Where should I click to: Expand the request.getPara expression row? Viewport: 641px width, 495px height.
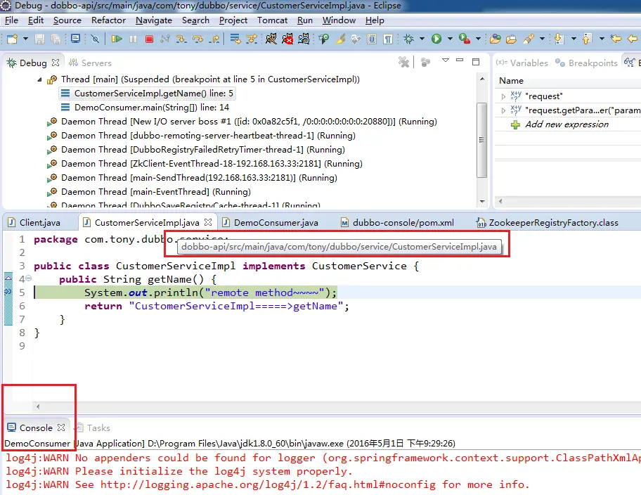click(x=503, y=110)
